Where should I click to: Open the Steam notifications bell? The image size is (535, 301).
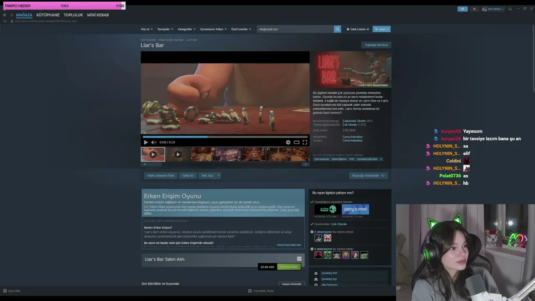pyautogui.click(x=474, y=9)
